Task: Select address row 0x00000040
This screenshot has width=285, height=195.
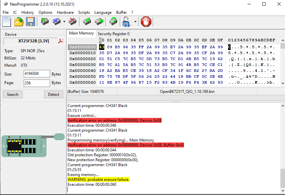Action: click(x=83, y=71)
